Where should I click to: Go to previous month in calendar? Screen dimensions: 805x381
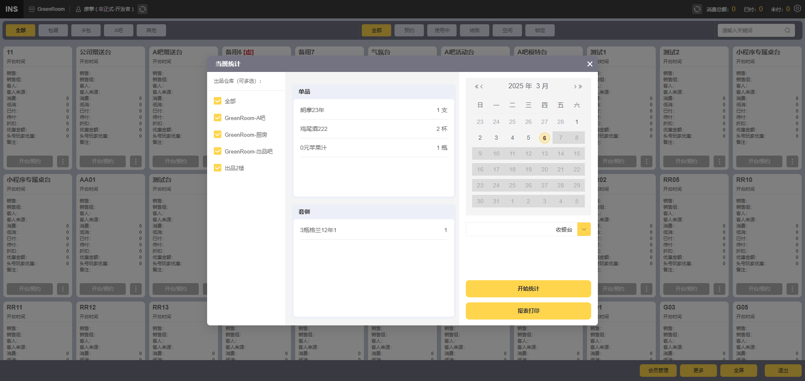(482, 87)
